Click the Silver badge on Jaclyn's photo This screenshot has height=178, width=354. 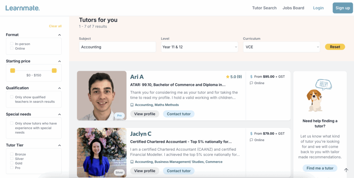coord(119,172)
